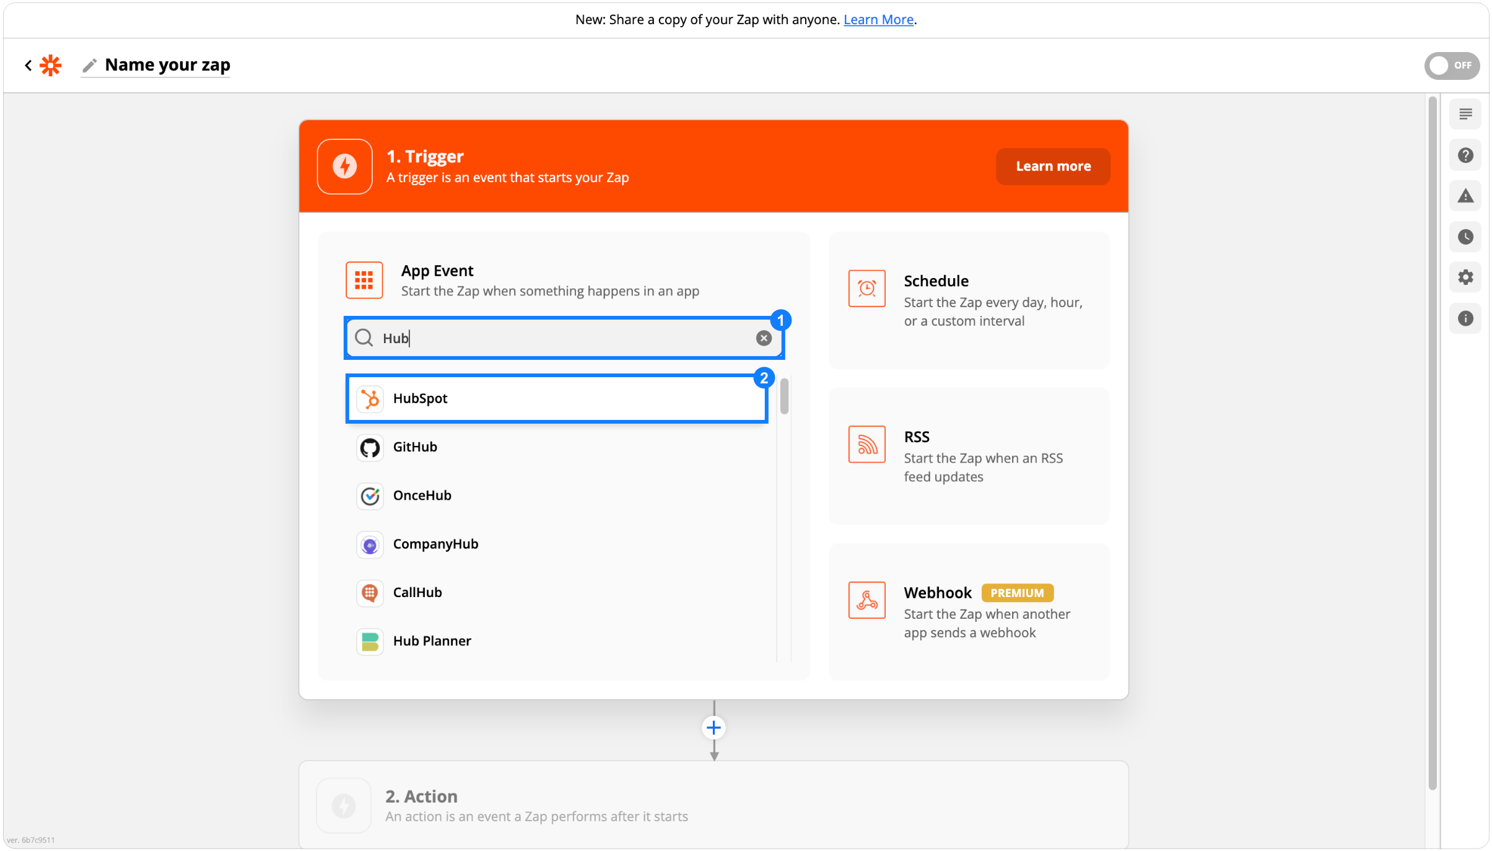Click the RSS feed icon
The image size is (1492, 851).
(866, 444)
